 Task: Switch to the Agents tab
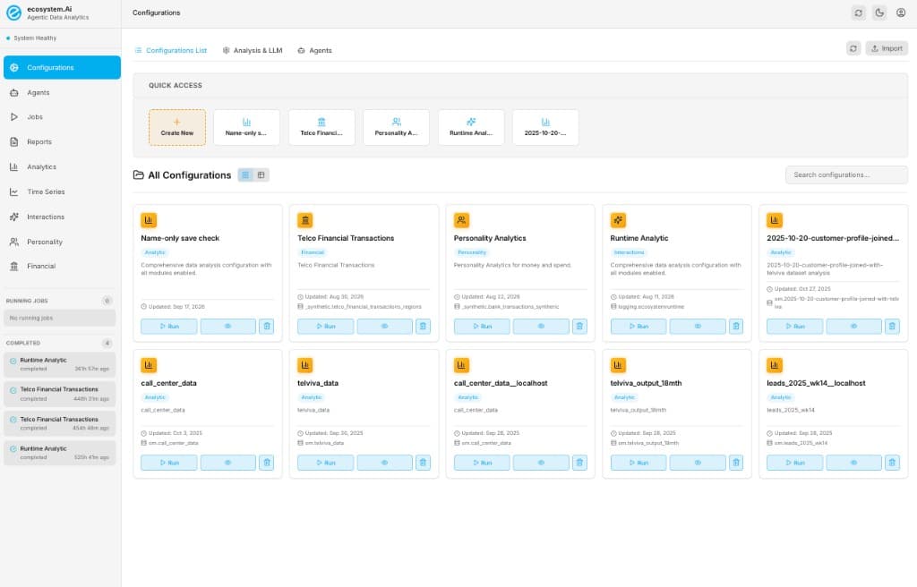click(314, 50)
